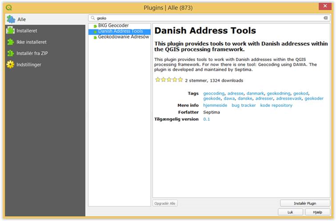Open help with Hjælp button
336x221 pixels.
pos(318,212)
